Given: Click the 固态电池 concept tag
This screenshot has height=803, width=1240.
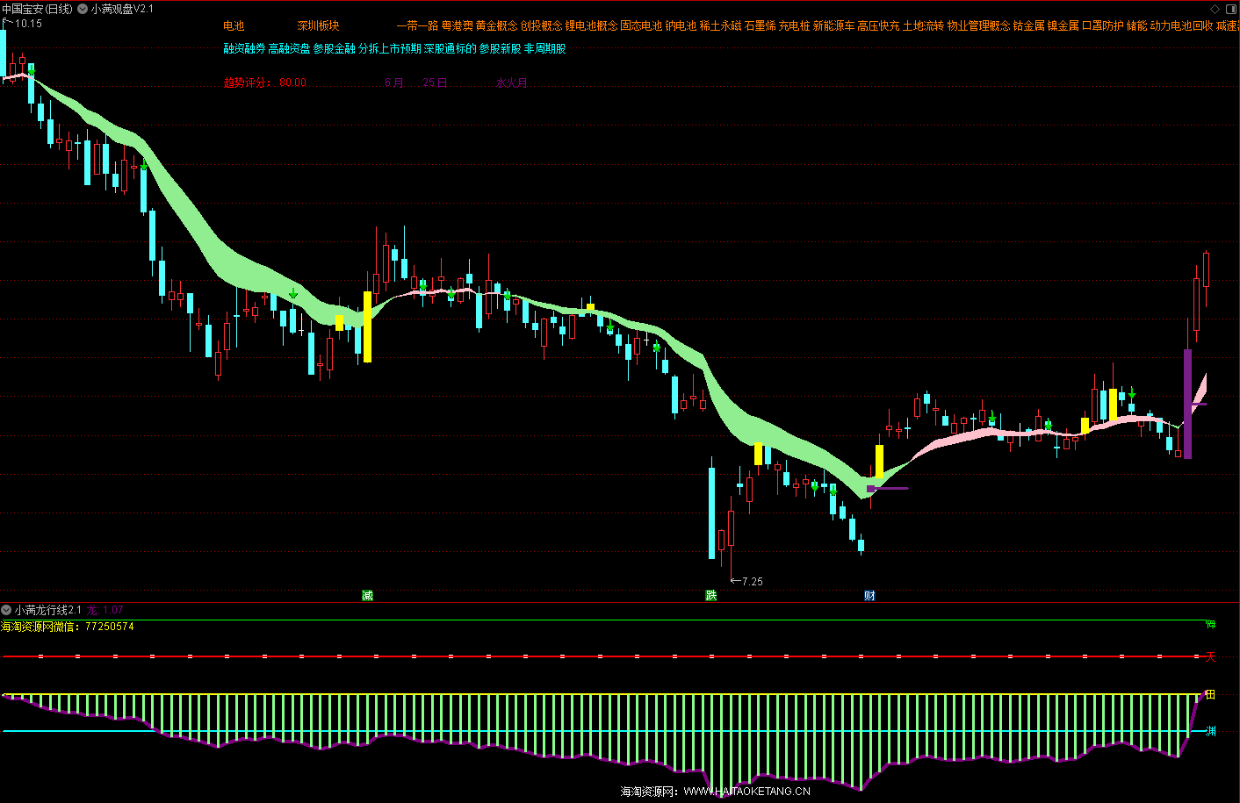Looking at the screenshot, I should coord(641,26).
